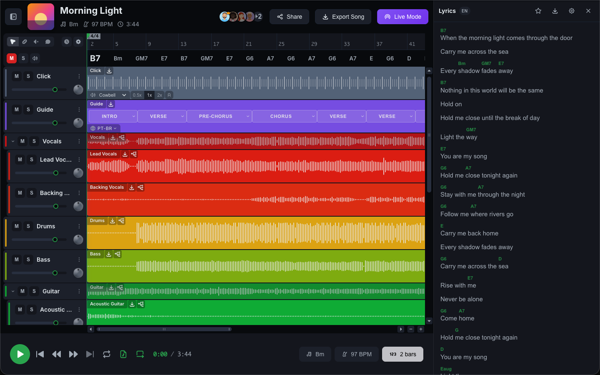Collapse the Vocals track group
The width and height of the screenshot is (600, 375).
click(x=13, y=141)
